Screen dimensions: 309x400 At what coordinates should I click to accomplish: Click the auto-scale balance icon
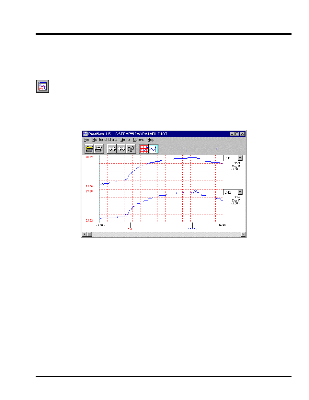point(131,149)
